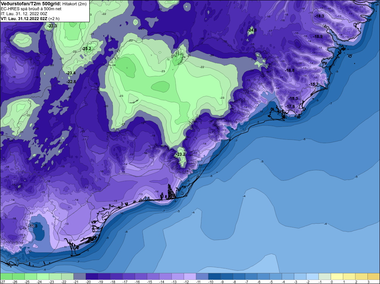This screenshot has height=284, width=380.
Task: Select the station value -23.4
Action: coord(71,73)
